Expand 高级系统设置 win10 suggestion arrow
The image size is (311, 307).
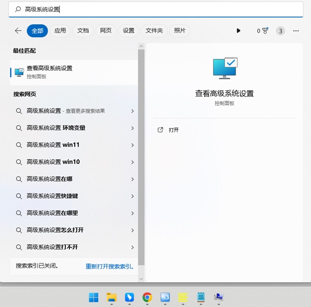[133, 162]
